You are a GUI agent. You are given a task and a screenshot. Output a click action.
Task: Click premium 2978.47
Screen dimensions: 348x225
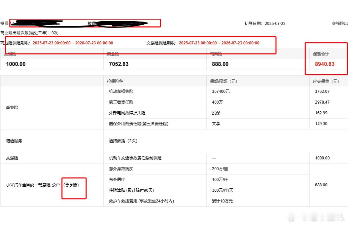click(x=322, y=102)
